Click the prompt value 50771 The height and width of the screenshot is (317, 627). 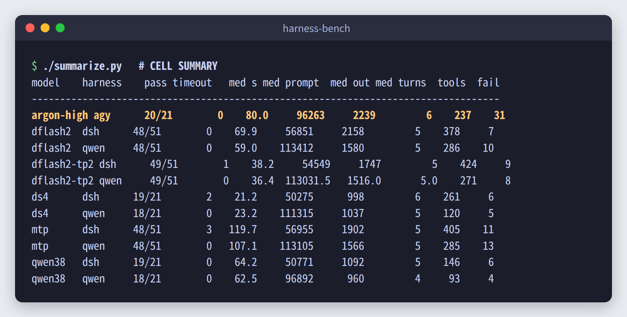pyautogui.click(x=299, y=262)
